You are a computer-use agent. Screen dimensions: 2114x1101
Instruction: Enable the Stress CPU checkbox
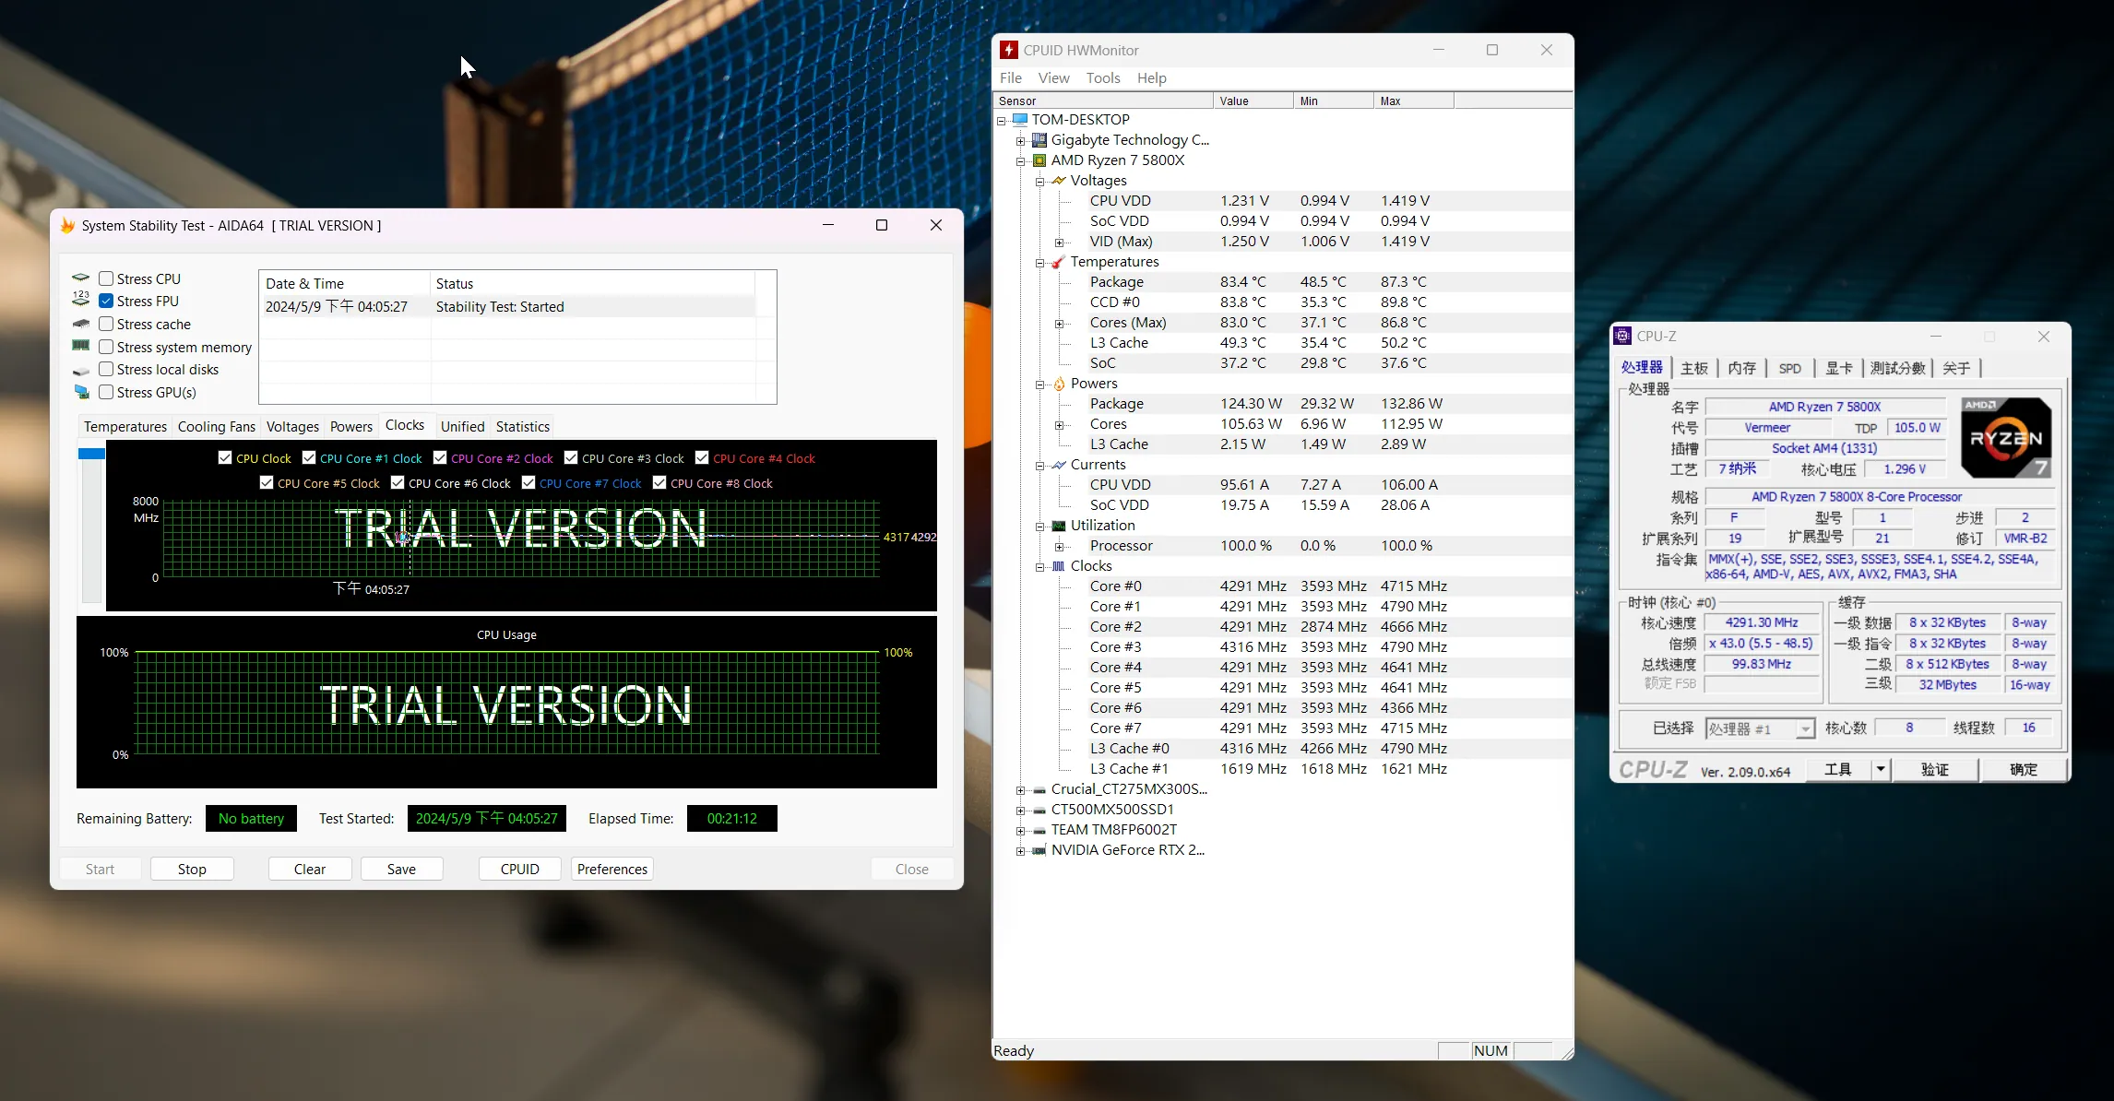pos(106,278)
